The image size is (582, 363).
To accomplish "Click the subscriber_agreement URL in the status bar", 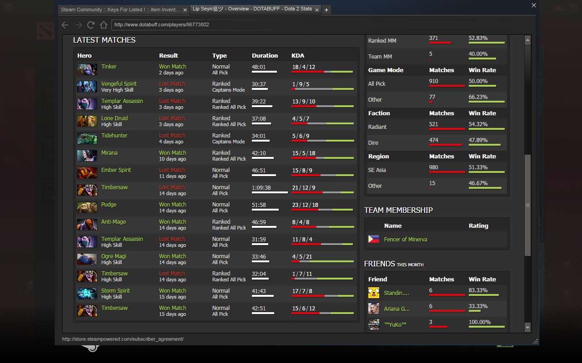I will click(x=123, y=339).
